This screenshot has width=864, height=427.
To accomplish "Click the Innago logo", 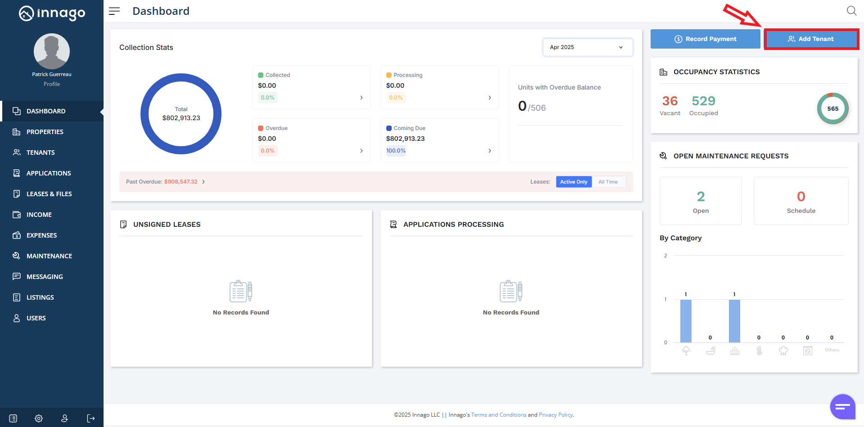I will tap(52, 13).
